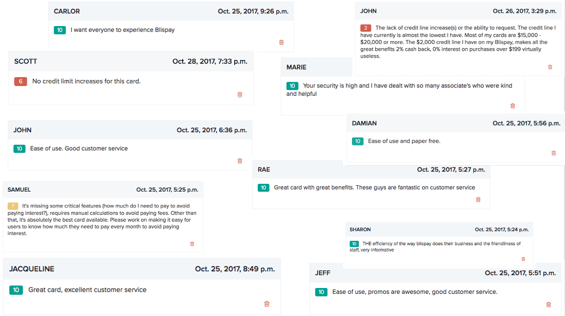
Task: Delete John's ease of use review
Action: (240, 161)
